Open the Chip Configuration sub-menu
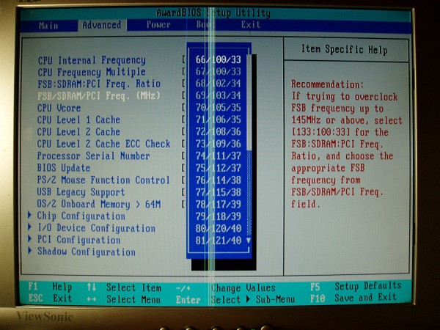440x330 pixels. [x=81, y=216]
